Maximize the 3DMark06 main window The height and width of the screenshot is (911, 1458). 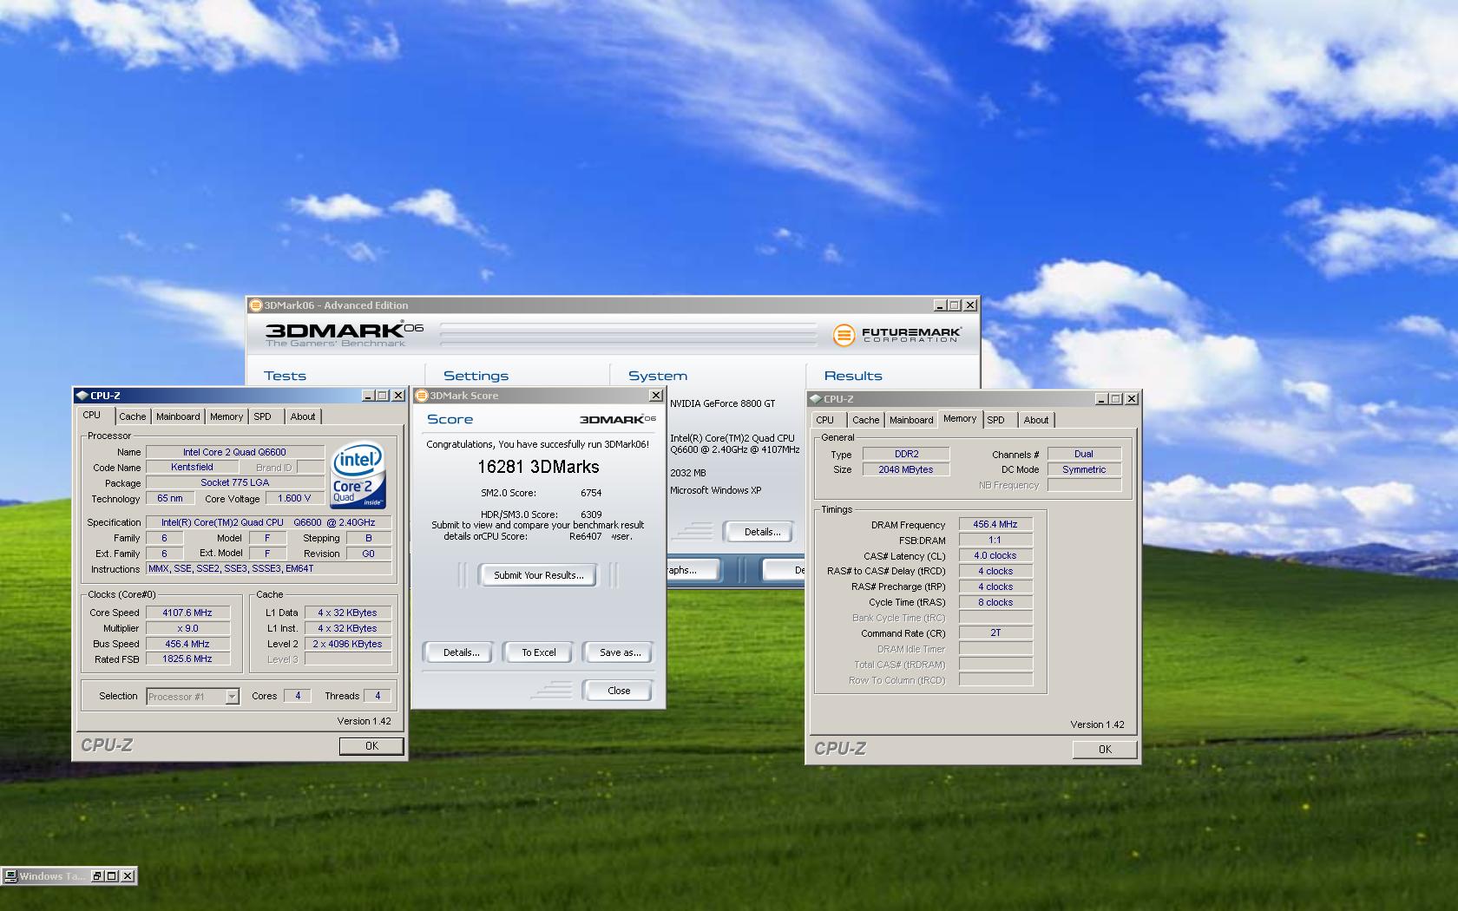pyautogui.click(x=956, y=305)
